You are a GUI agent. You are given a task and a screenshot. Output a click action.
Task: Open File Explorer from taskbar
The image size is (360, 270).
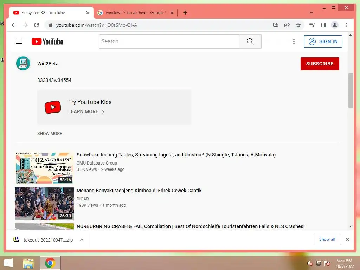(x=28, y=263)
